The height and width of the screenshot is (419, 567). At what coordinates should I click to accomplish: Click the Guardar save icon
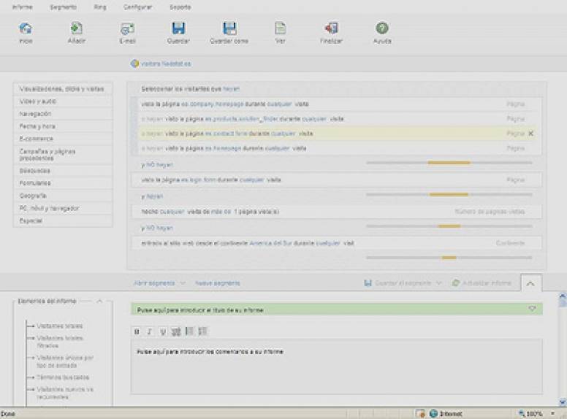(178, 28)
